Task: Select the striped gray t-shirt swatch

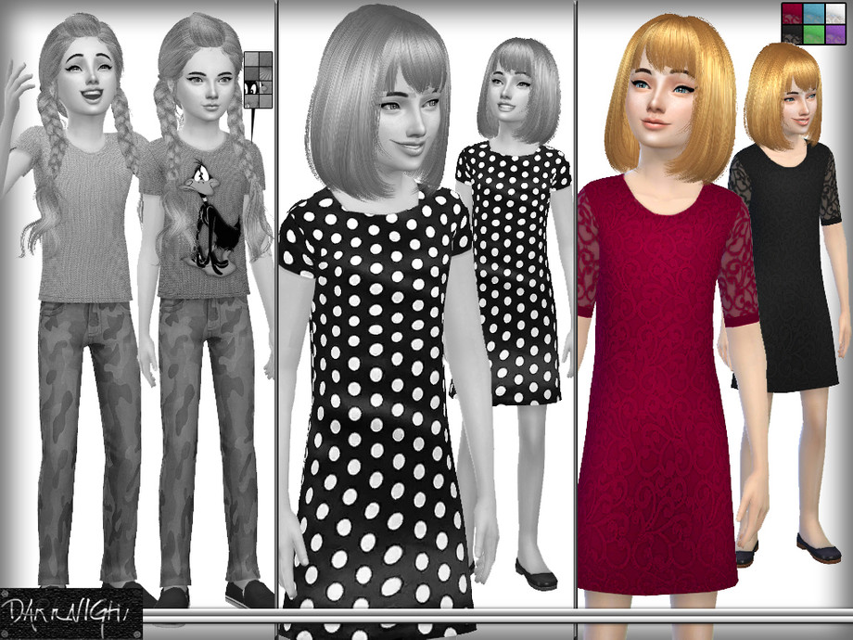Action: point(265,73)
